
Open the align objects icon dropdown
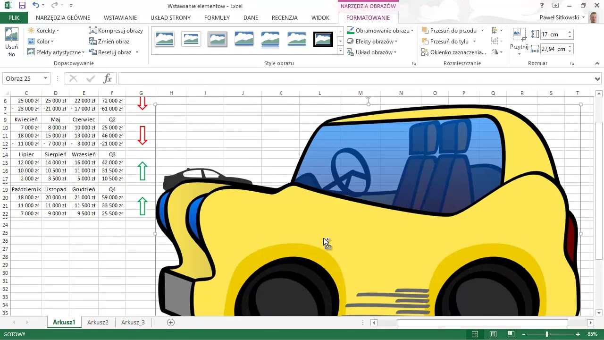[497, 31]
